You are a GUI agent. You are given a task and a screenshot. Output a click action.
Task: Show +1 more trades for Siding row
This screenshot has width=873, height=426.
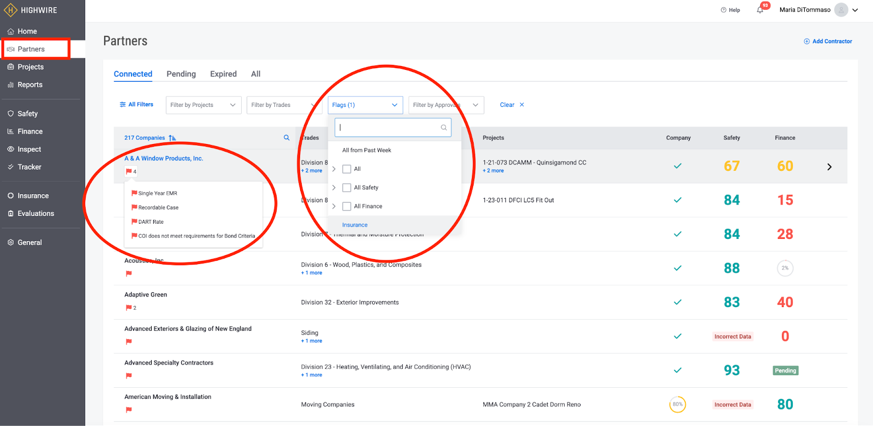[x=312, y=341]
